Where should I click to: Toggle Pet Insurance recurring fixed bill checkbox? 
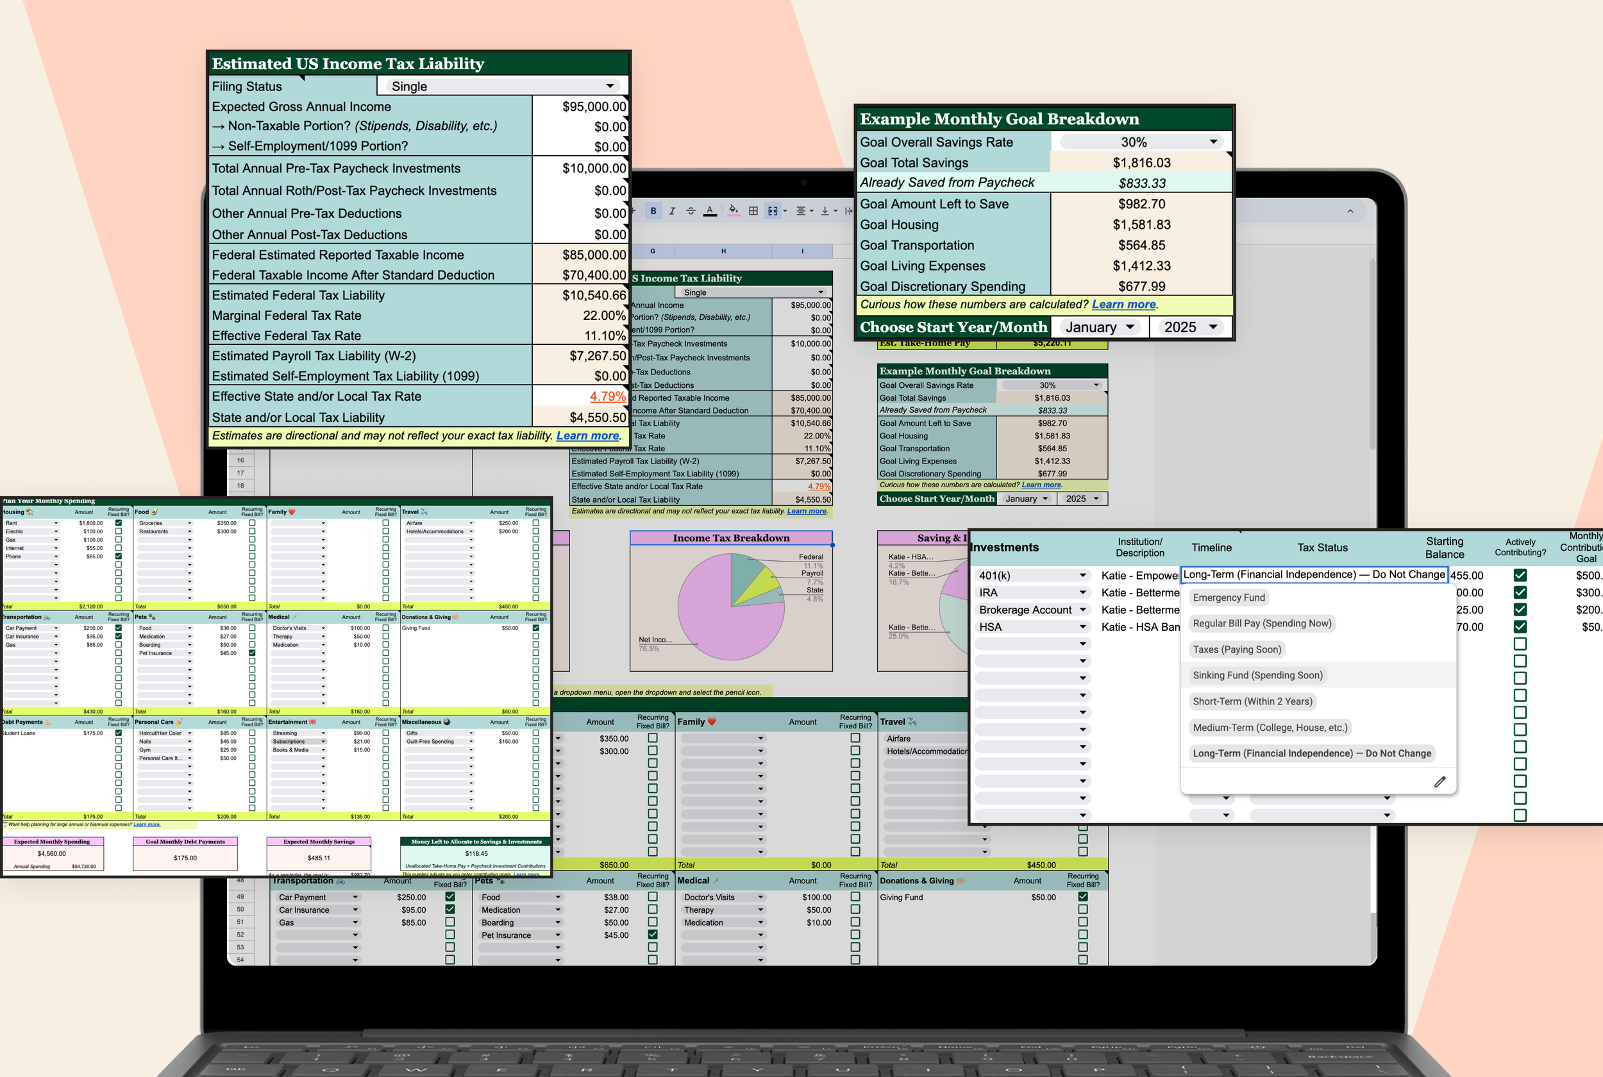click(653, 934)
